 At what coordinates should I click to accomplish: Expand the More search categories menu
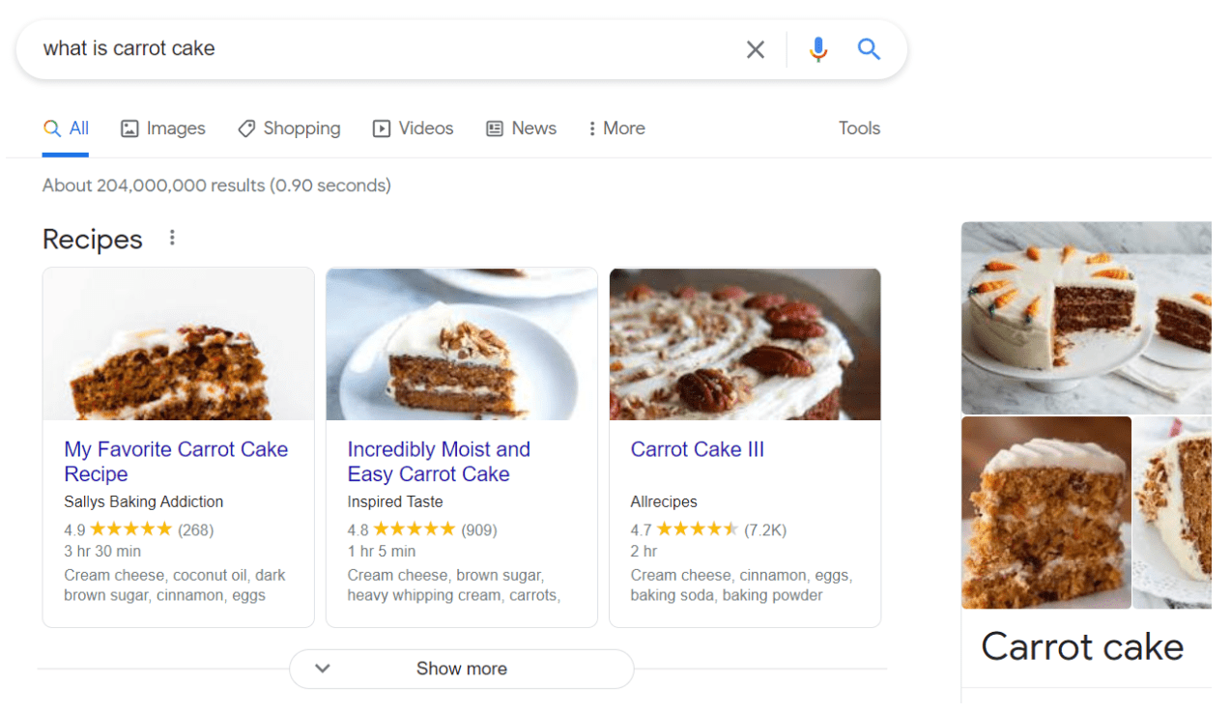point(615,128)
